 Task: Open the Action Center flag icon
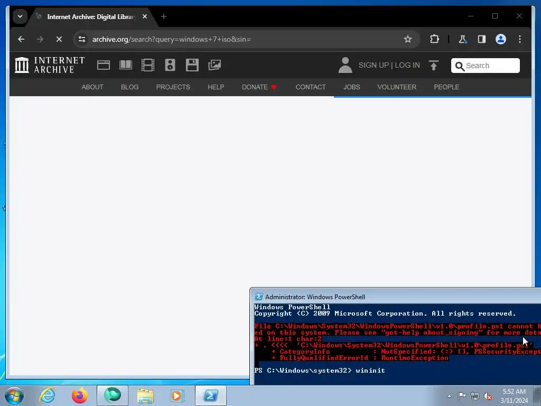(x=462, y=395)
